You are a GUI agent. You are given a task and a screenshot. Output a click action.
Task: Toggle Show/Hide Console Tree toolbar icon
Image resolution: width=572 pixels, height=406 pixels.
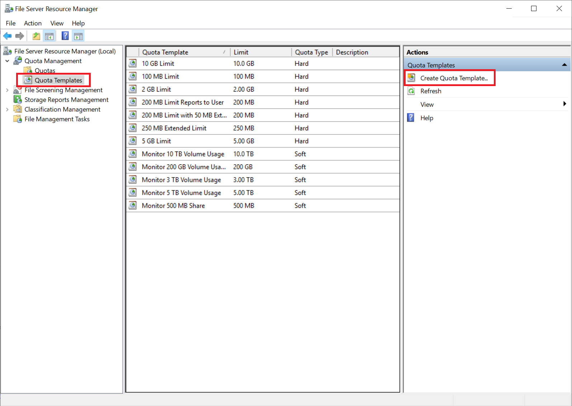tap(49, 36)
